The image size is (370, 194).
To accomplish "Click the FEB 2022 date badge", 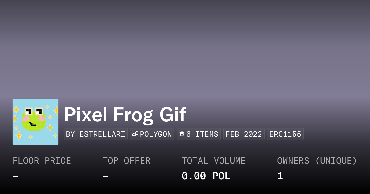I will (244, 134).
